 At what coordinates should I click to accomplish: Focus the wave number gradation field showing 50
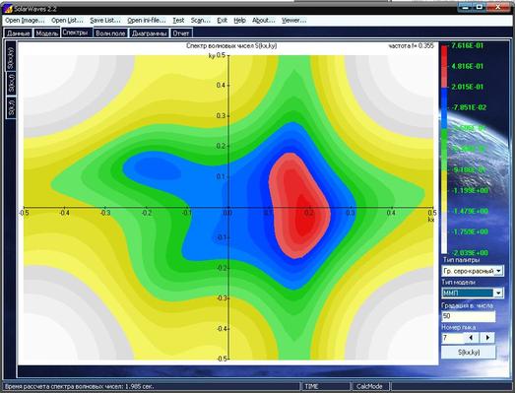coord(469,316)
